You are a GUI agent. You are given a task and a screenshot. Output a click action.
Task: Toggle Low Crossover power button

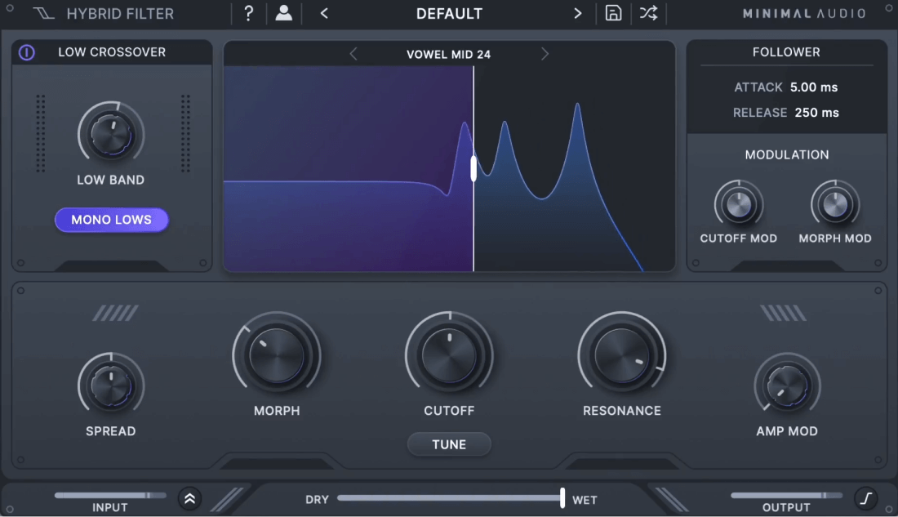pos(26,52)
